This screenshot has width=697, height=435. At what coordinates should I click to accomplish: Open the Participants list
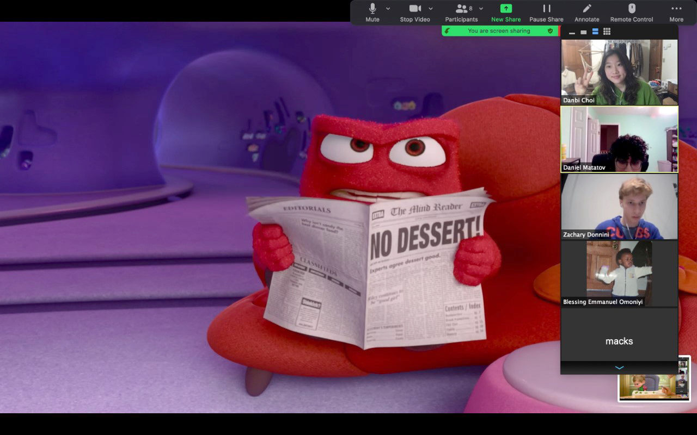(461, 13)
